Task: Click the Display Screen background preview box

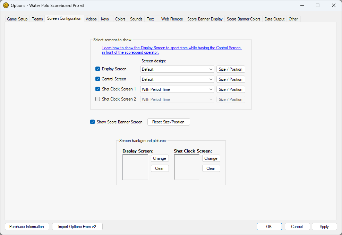Action: [135, 167]
